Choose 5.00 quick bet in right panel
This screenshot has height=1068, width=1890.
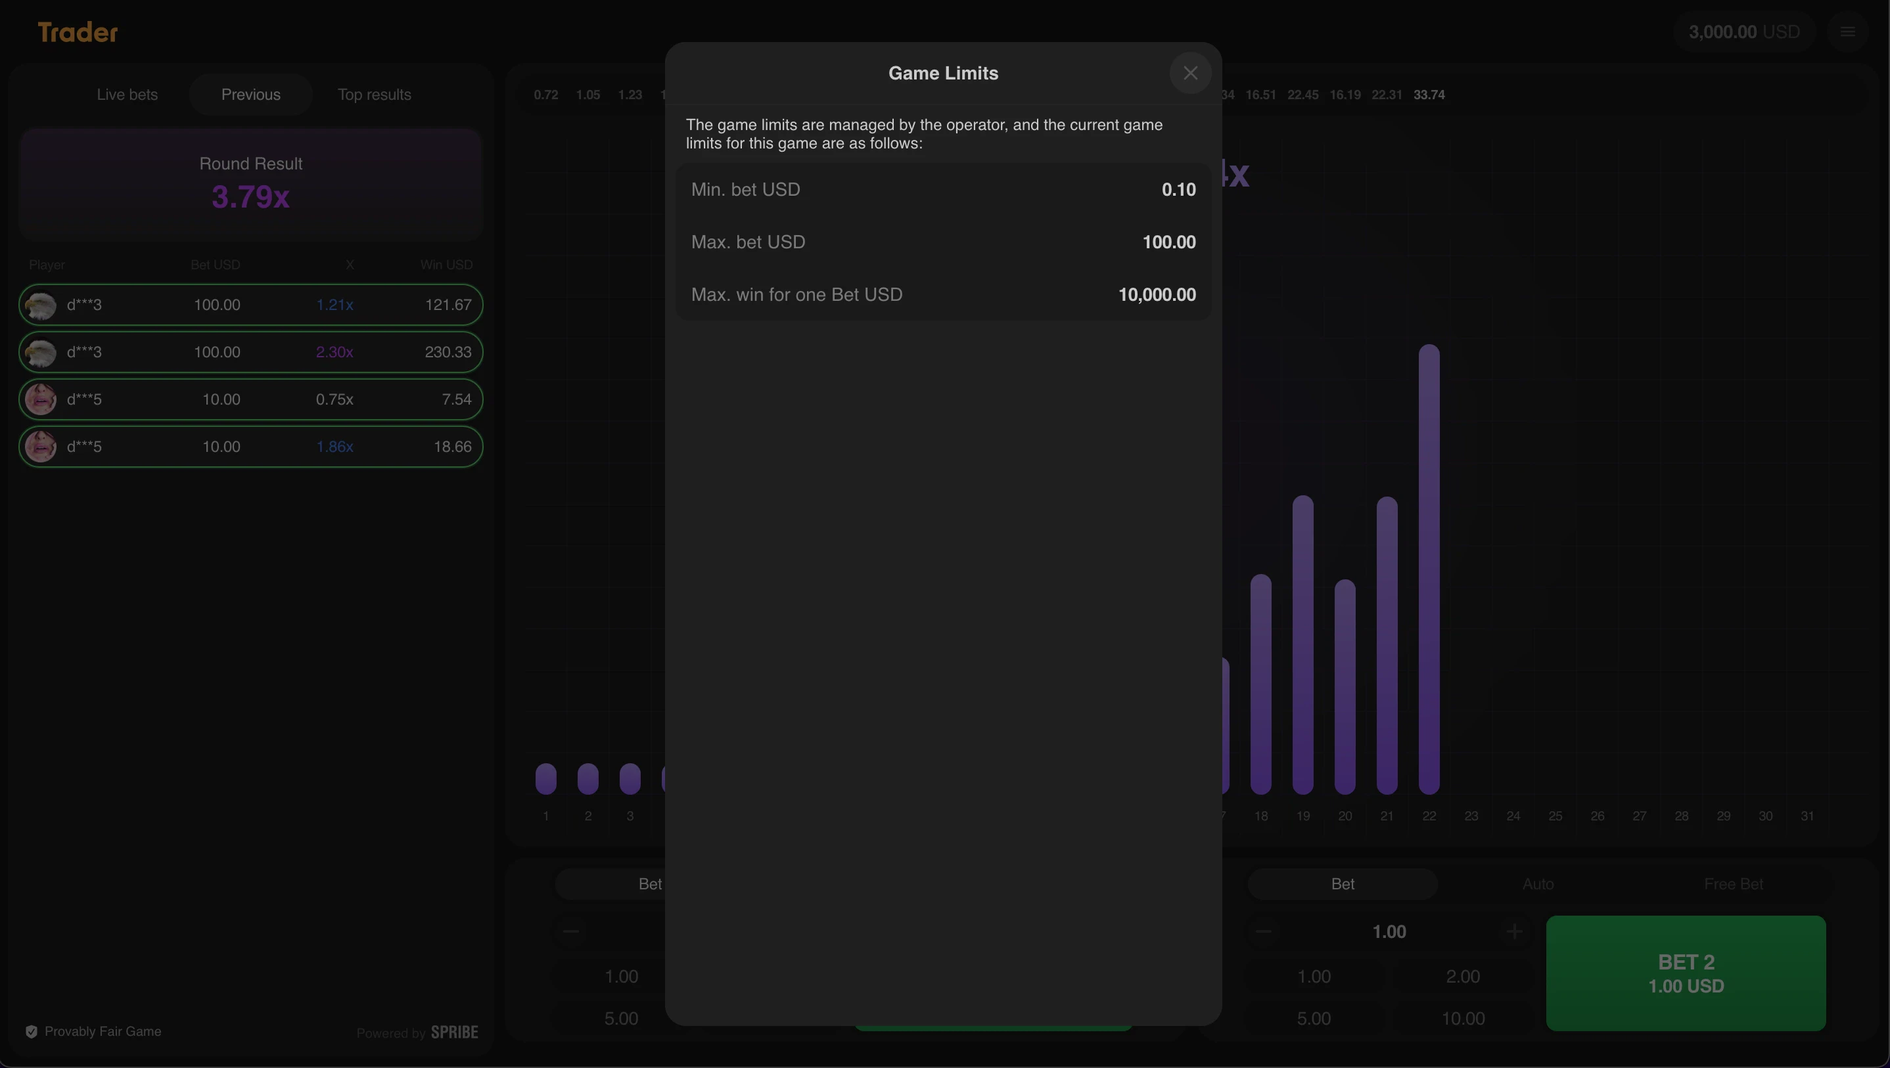pos(1313,1018)
